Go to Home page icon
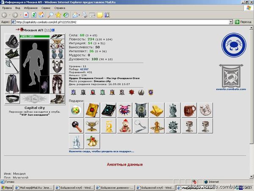The image size is (254, 191). 41,15
